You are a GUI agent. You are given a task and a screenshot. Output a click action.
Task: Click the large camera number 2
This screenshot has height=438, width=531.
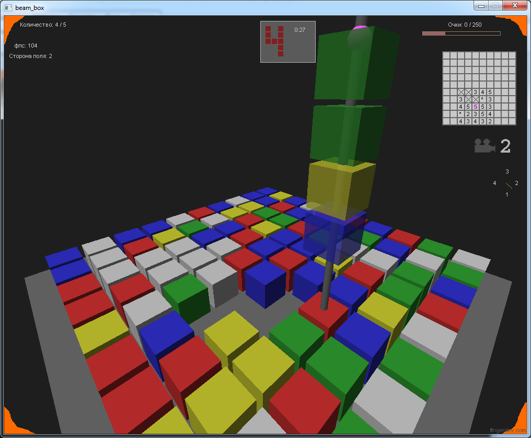point(505,146)
